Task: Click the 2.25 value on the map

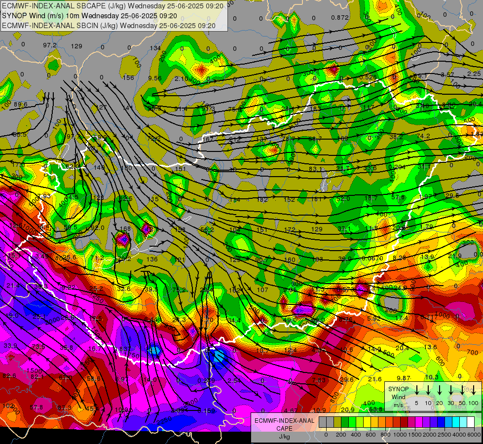Action: [474, 74]
